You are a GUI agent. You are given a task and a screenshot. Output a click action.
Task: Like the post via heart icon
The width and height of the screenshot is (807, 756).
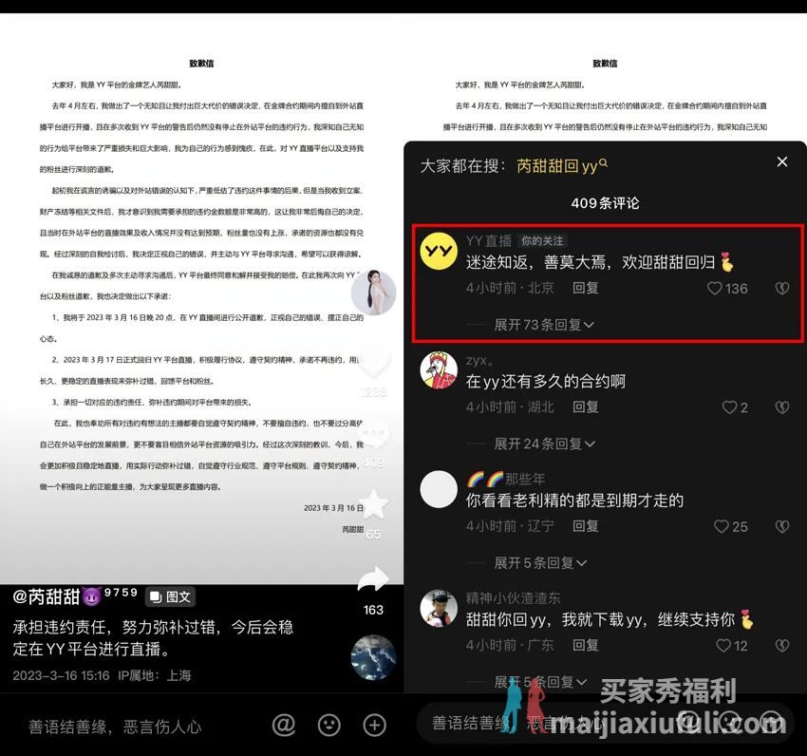click(x=374, y=364)
